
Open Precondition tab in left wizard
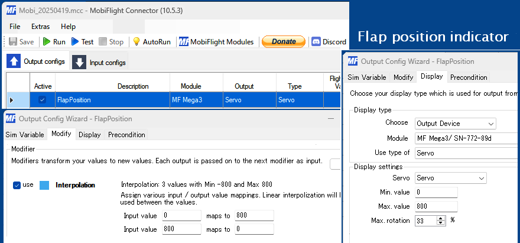pos(126,135)
